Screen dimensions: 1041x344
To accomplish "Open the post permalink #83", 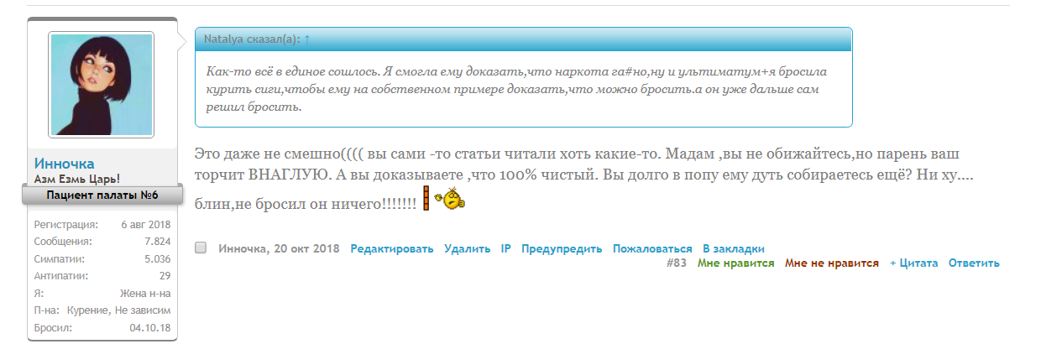I will [677, 263].
